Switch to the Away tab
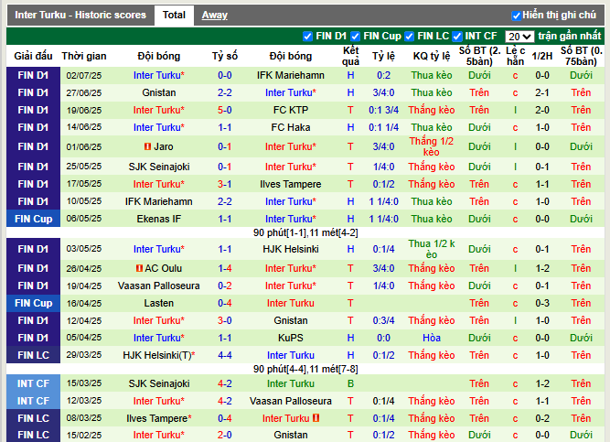 pyautogui.click(x=214, y=16)
